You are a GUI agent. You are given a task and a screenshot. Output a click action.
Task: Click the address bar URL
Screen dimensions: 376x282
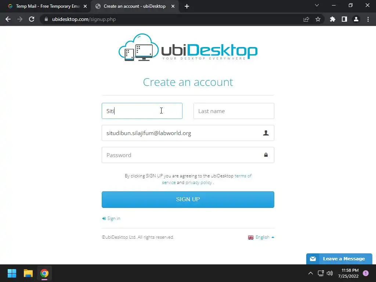point(84,19)
